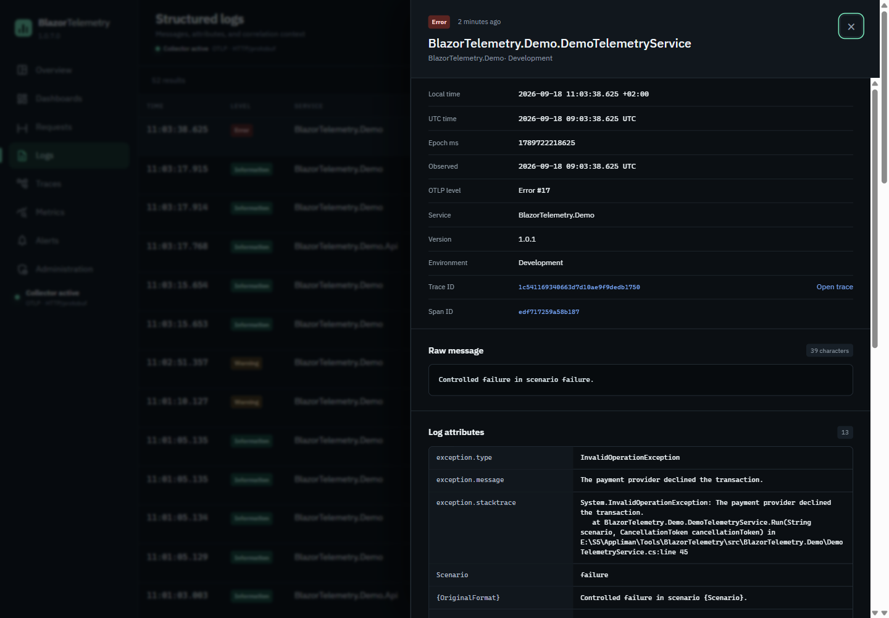Viewport: 889px width, 618px height.
Task: Click the Log attributes count badge 13
Action: 845,433
